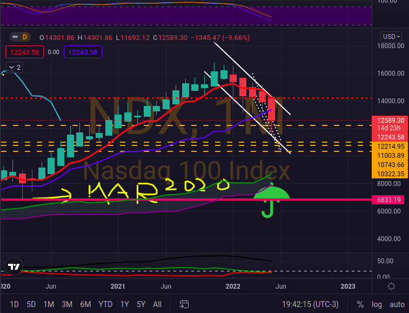Select the All time range
This screenshot has width=409, height=313.
click(x=157, y=304)
